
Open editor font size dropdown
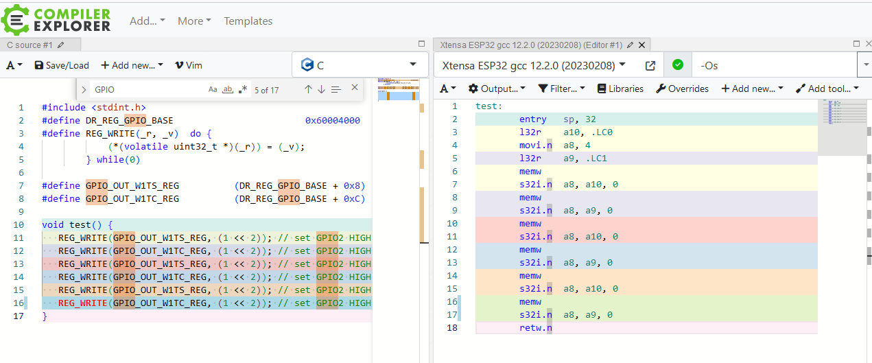[x=14, y=65]
